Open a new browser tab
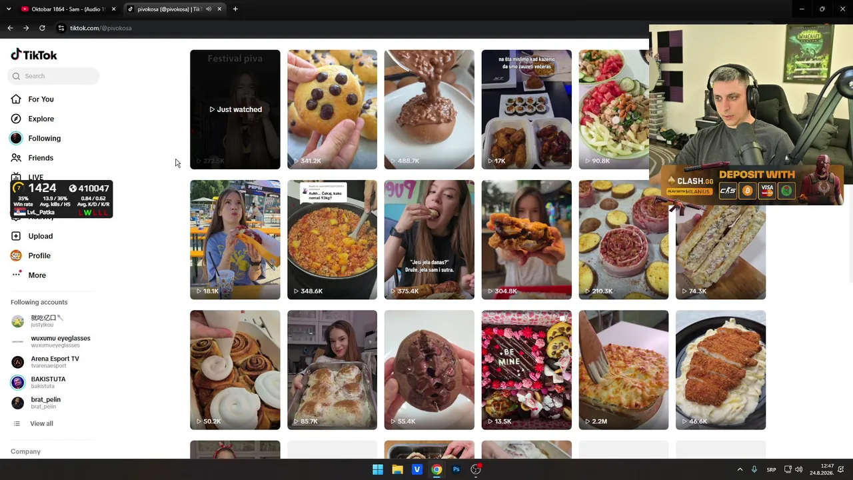The height and width of the screenshot is (480, 853). point(235,9)
